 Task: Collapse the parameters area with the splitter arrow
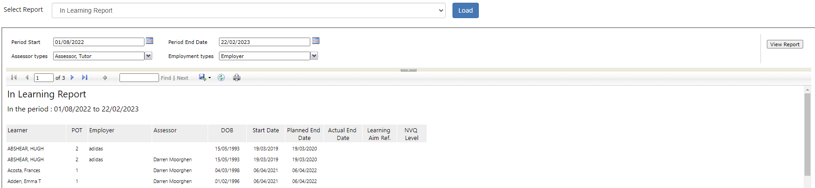408,70
